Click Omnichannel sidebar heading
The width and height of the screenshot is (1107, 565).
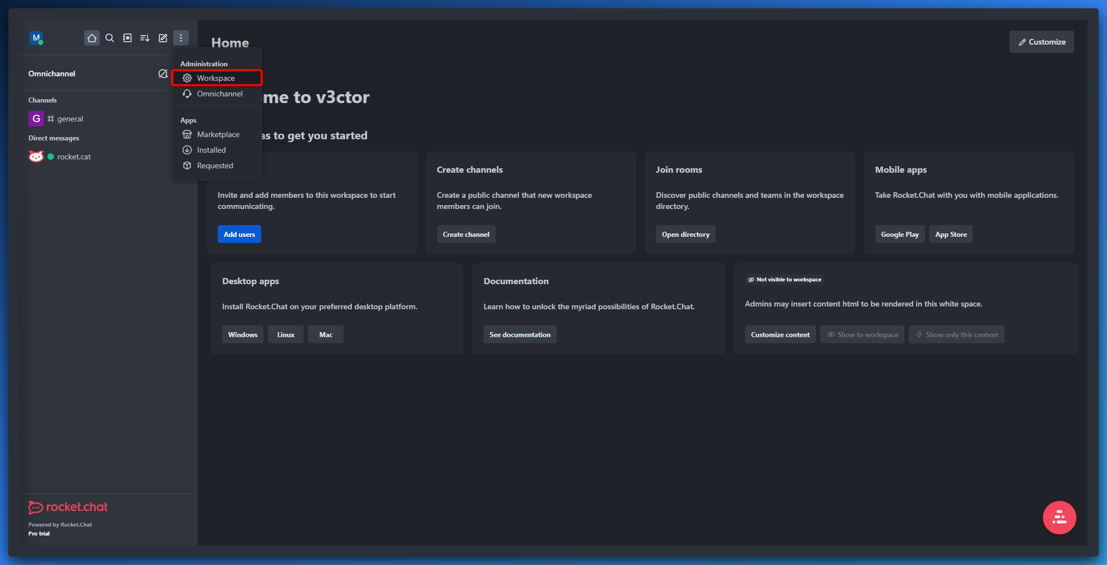(52, 74)
